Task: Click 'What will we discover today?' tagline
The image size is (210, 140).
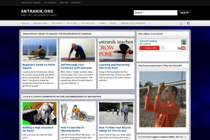Action: point(39,15)
